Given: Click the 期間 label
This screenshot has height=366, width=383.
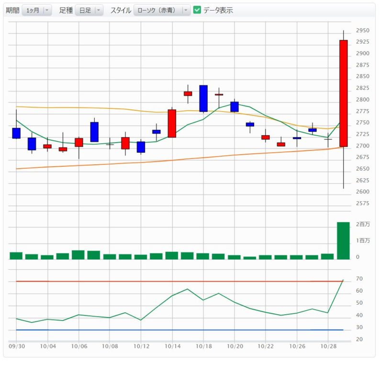Looking at the screenshot, I should pyautogui.click(x=13, y=10).
